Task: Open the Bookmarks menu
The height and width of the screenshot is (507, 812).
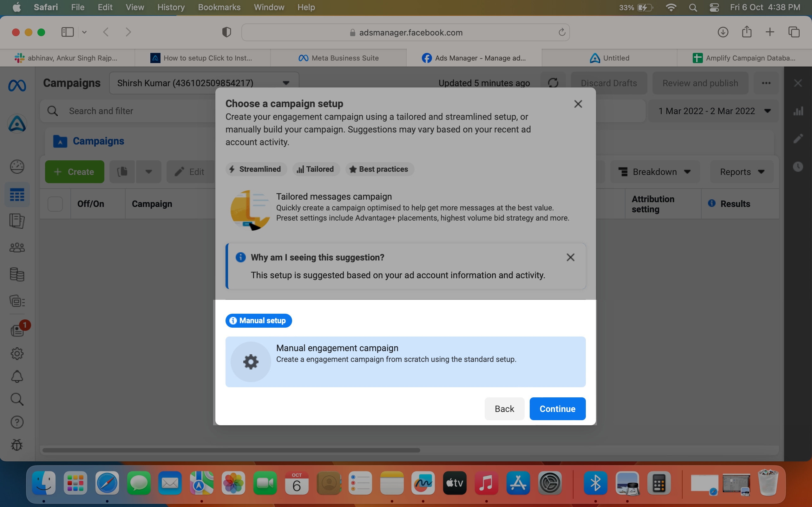Action: [x=219, y=7]
